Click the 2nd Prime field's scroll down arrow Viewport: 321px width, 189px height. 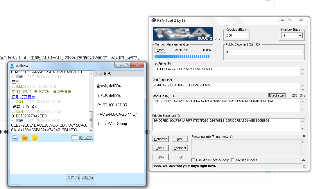point(303,90)
